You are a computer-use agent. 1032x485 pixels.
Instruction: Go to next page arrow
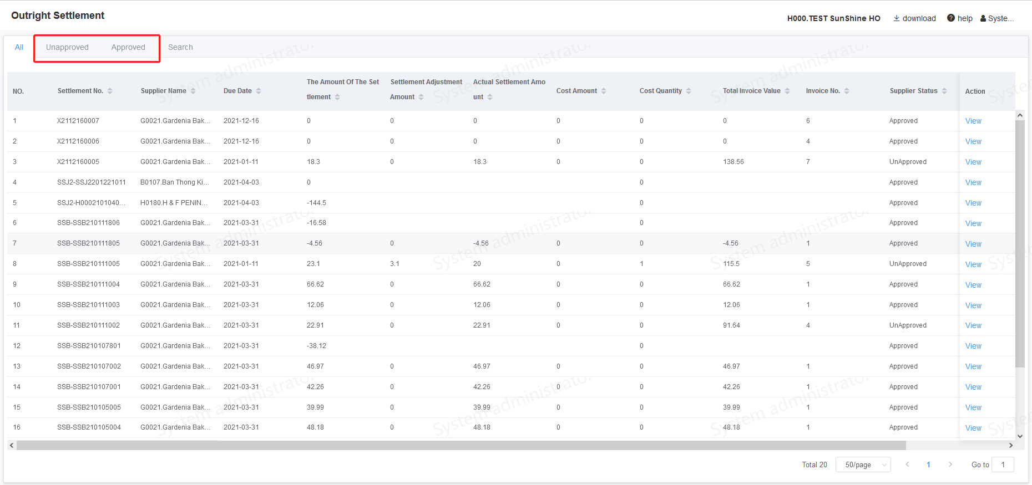pos(950,464)
